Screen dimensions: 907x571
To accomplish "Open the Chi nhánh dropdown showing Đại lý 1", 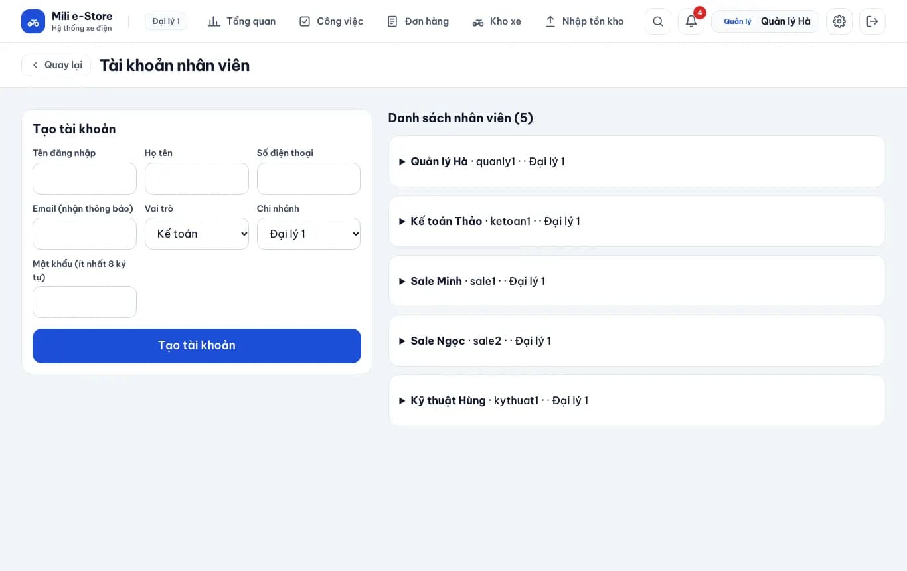I will (x=309, y=234).
